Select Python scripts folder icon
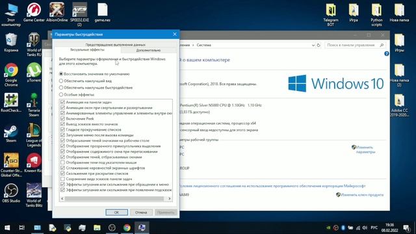This screenshot has width=416, height=234. pyautogui.click(x=376, y=14)
